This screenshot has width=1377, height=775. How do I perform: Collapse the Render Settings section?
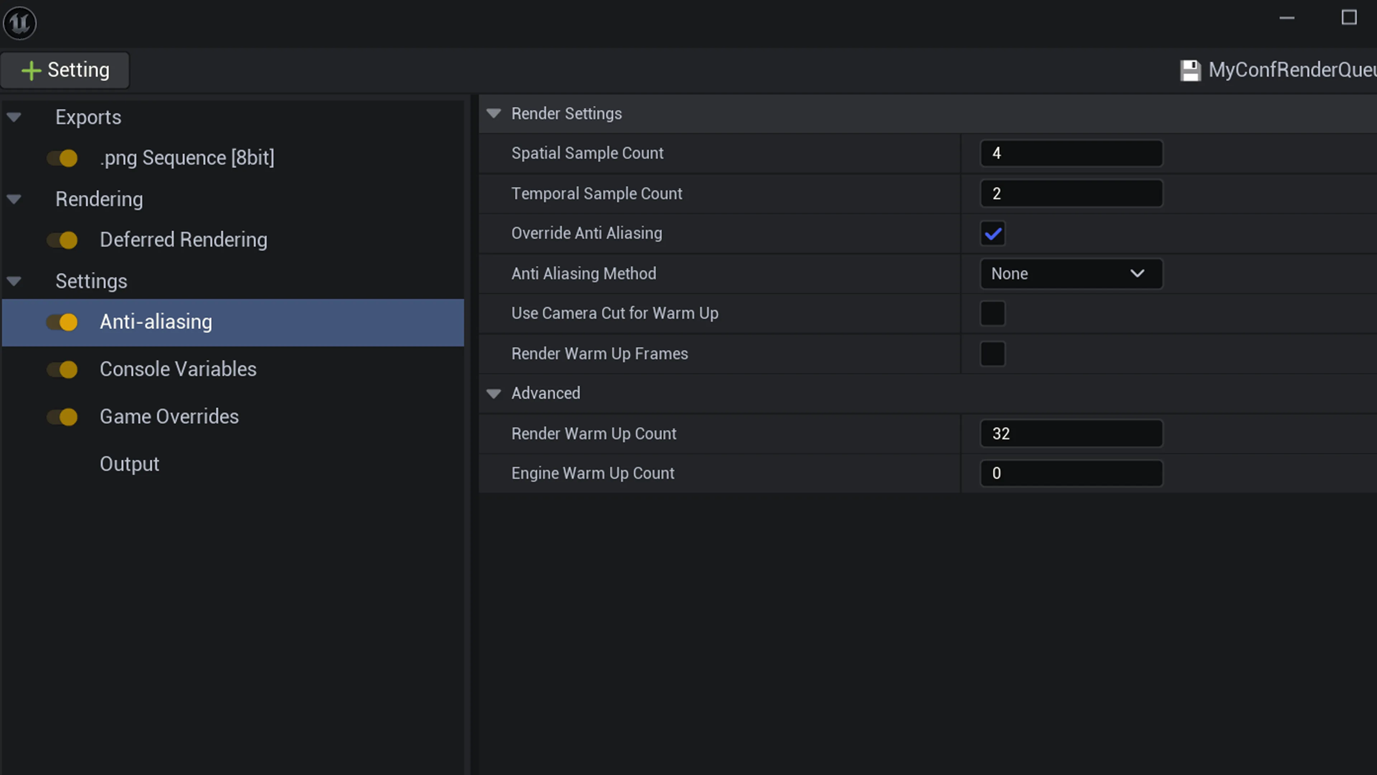click(x=494, y=113)
